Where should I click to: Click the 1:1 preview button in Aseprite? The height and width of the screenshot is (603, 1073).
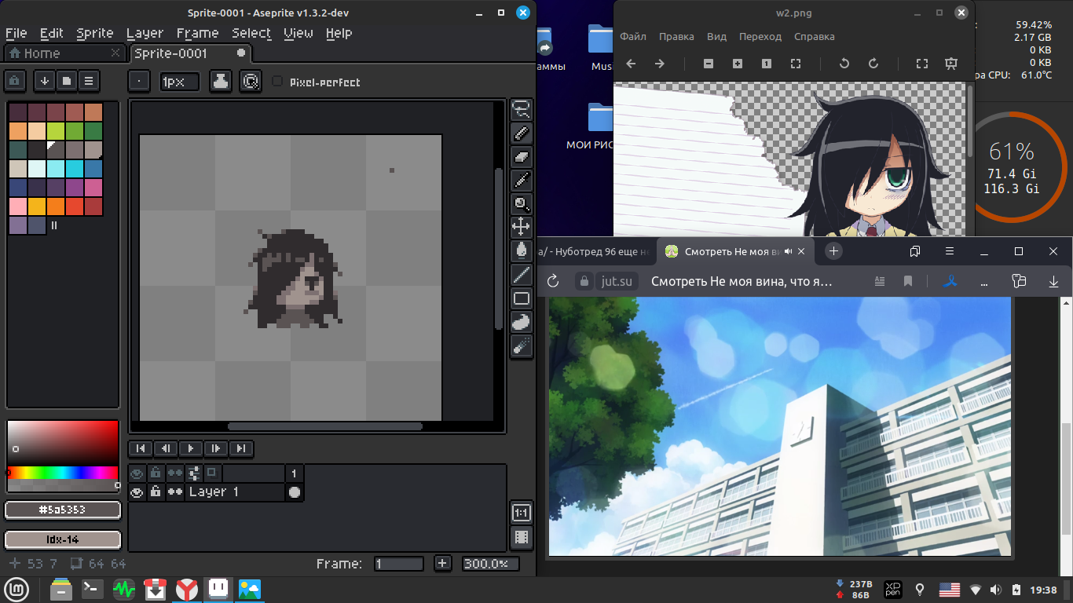[521, 513]
